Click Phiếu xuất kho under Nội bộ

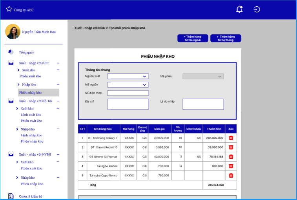point(31,121)
